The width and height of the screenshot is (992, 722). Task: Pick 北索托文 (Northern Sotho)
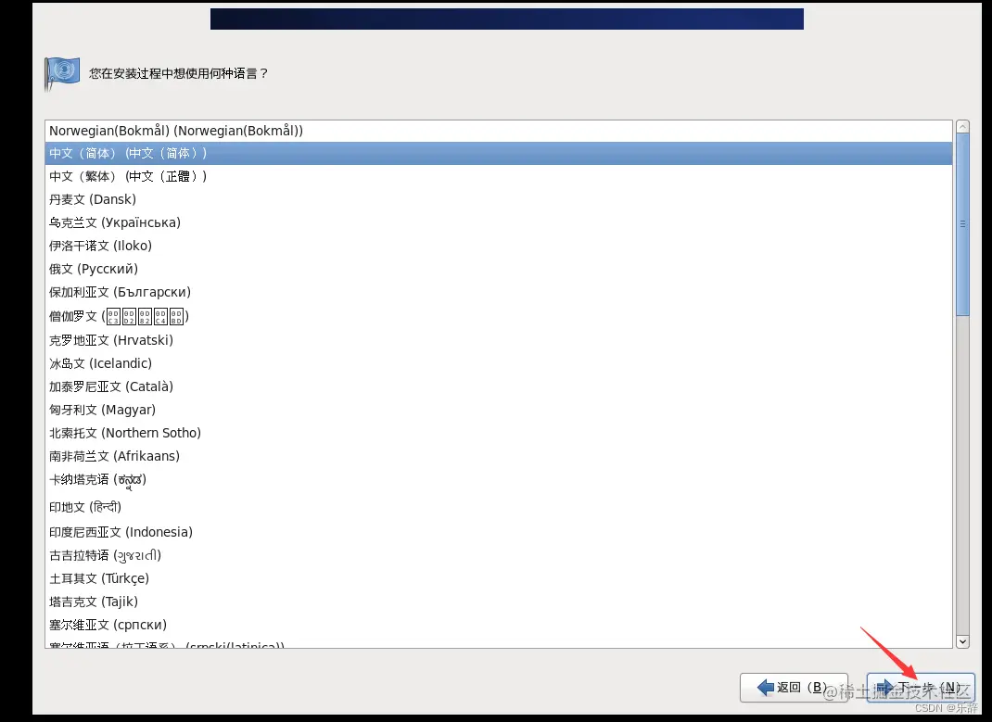click(499, 433)
